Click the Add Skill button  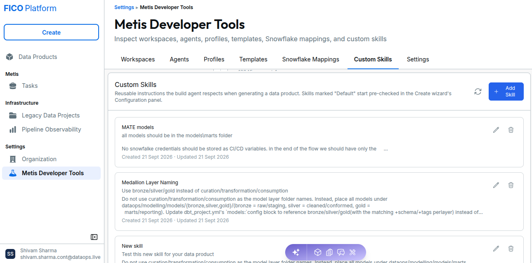(506, 92)
